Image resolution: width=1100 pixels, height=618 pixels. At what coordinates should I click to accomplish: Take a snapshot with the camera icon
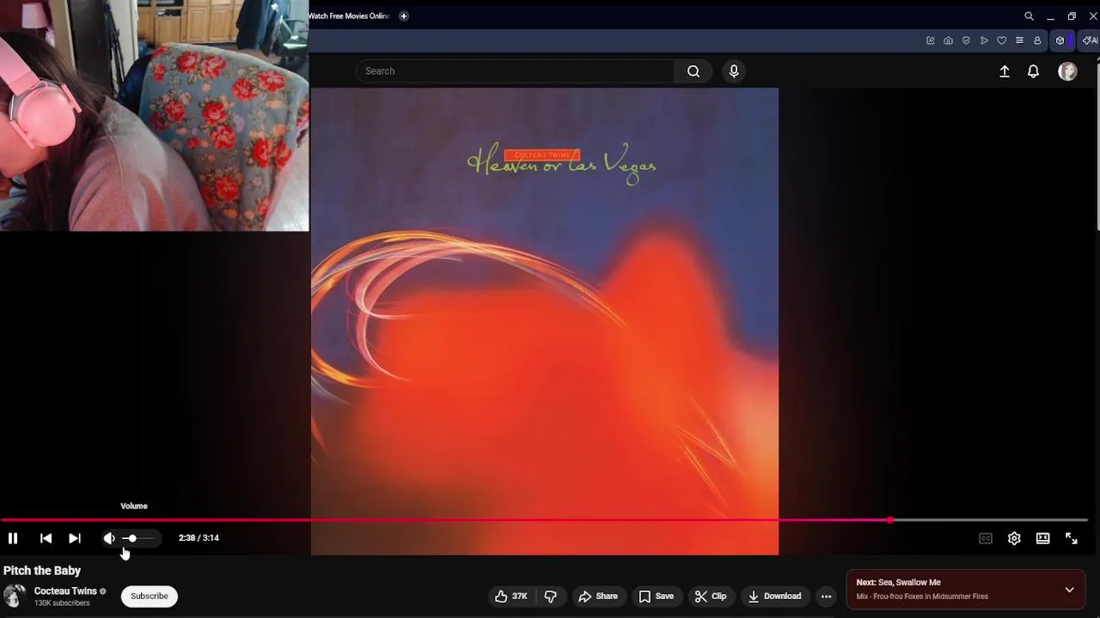[x=948, y=40]
